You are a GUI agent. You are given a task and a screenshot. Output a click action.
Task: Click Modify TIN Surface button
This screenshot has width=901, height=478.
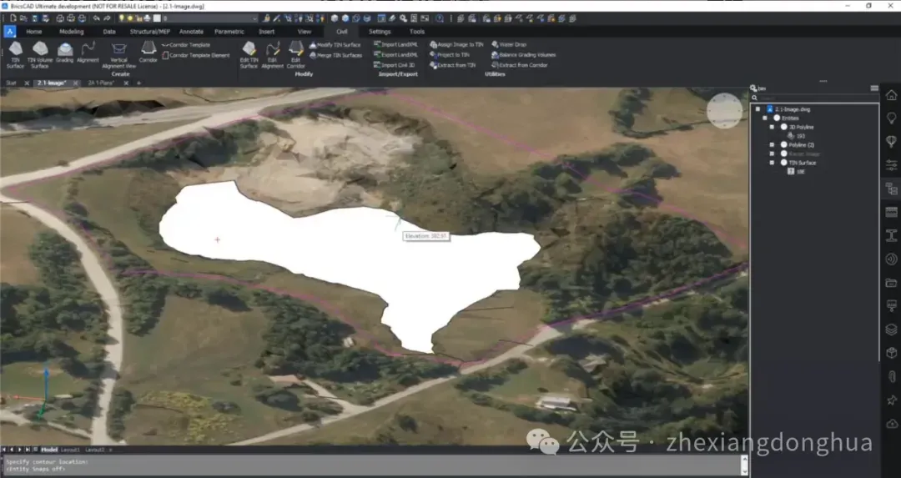335,45
